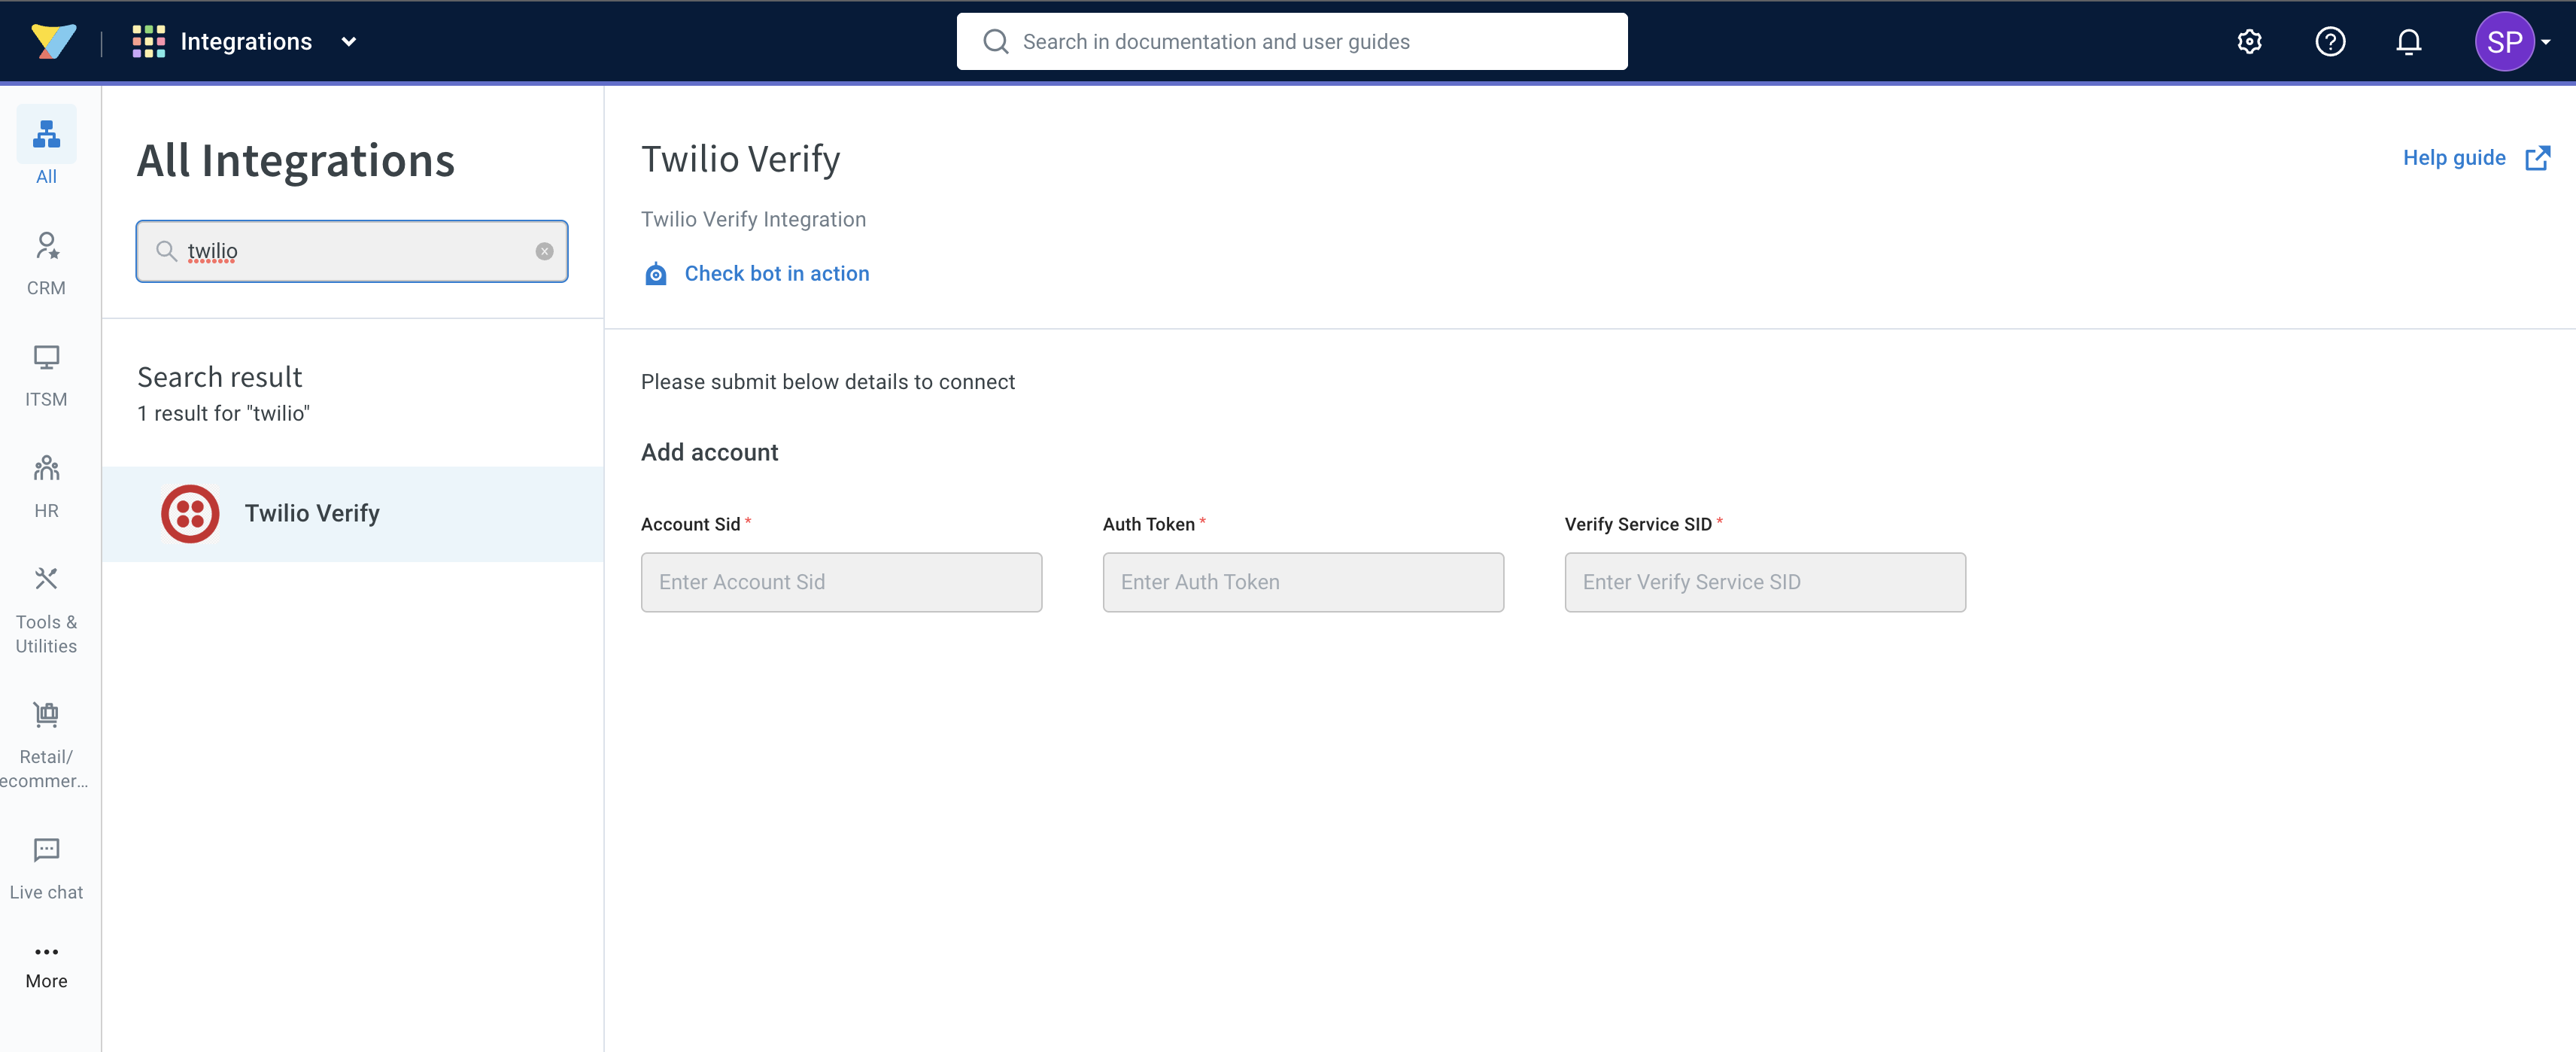Open the Help guide link
This screenshot has width=2576, height=1052.
tap(2453, 158)
